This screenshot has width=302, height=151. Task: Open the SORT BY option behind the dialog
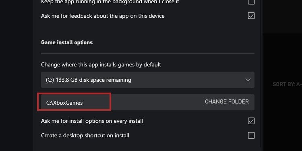[x=287, y=84]
